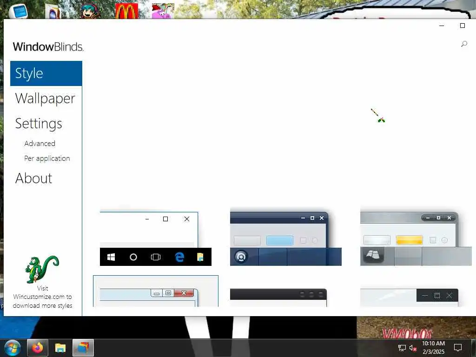Switch to the Wallpaper section
Viewport: 476px width, 357px height.
tap(45, 99)
